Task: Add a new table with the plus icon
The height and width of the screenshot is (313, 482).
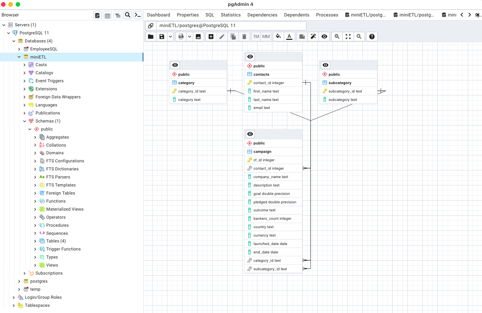Action: tap(211, 36)
